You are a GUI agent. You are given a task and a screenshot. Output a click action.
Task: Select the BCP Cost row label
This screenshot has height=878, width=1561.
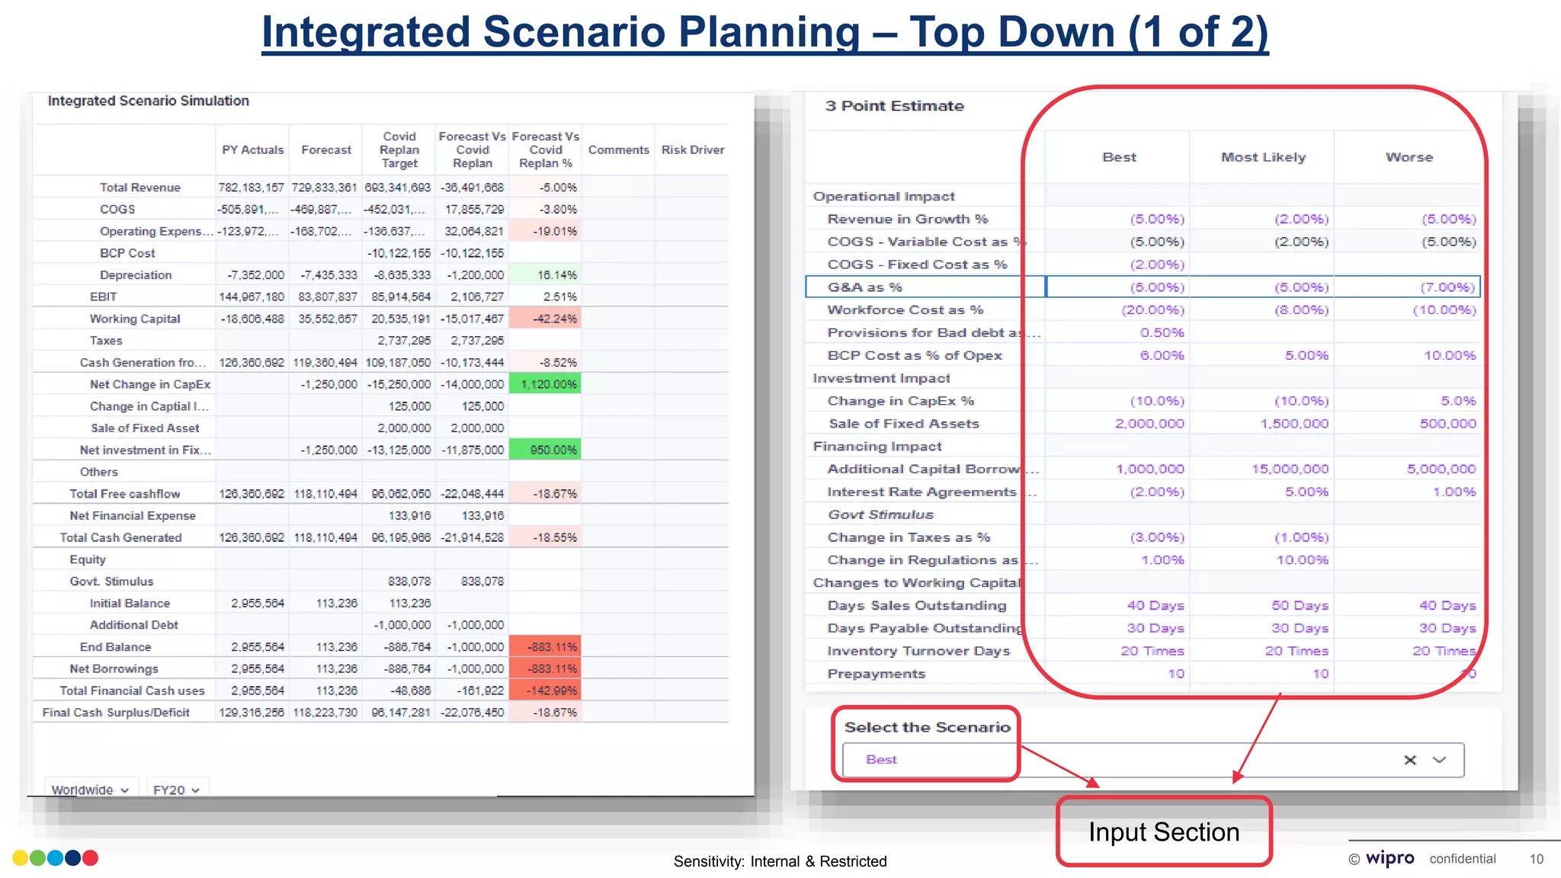tap(127, 253)
